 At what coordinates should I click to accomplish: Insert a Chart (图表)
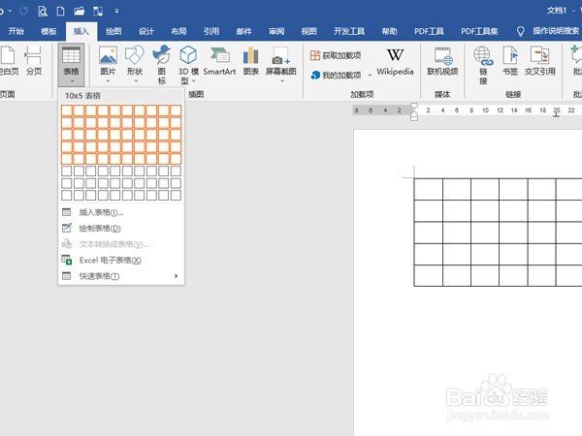tap(251, 61)
